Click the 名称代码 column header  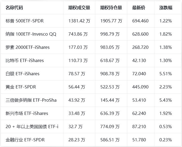pyautogui.click(x=14, y=8)
